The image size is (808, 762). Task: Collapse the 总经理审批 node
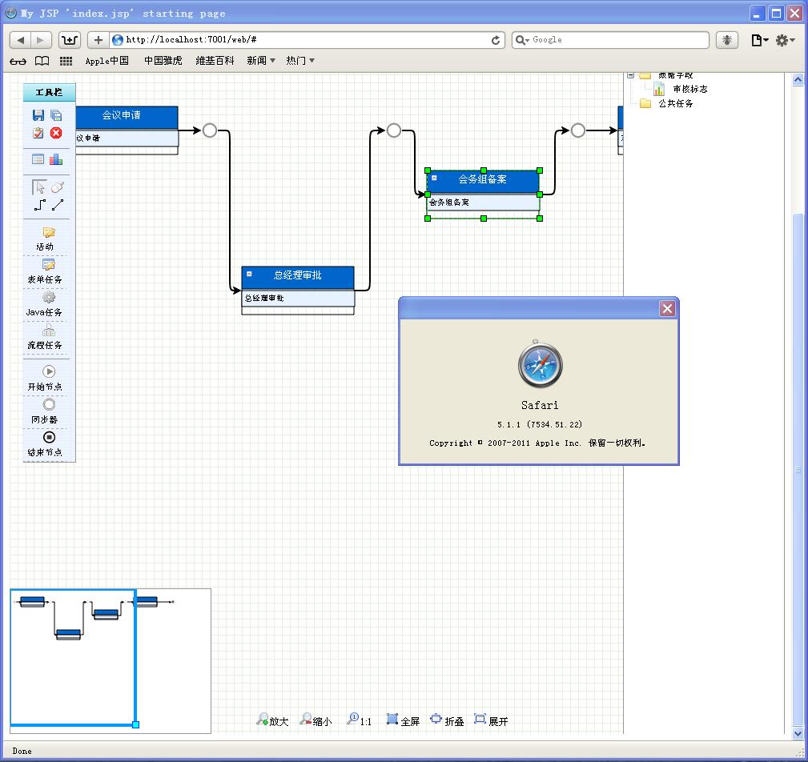click(x=250, y=275)
